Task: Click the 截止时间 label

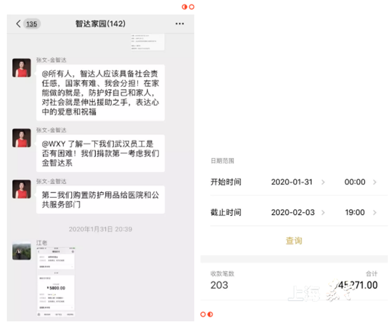Action: 226,212
